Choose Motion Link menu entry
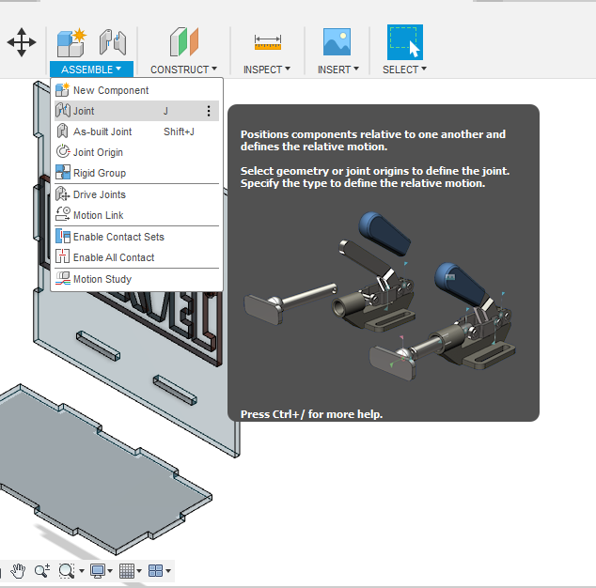Image resolution: width=596 pixels, height=588 pixels. [136, 215]
